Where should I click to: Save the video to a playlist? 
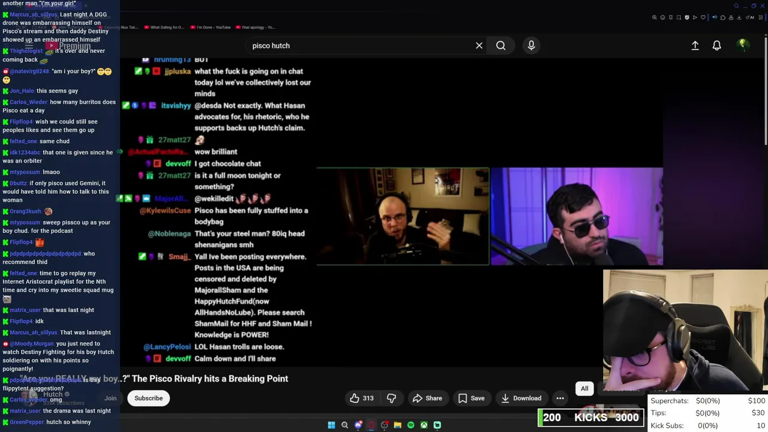tap(471, 398)
